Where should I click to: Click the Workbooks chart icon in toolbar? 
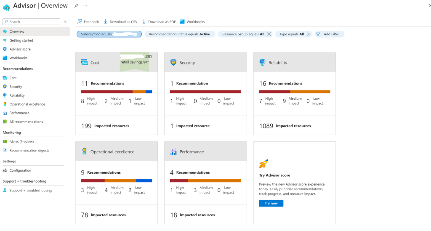click(x=182, y=21)
